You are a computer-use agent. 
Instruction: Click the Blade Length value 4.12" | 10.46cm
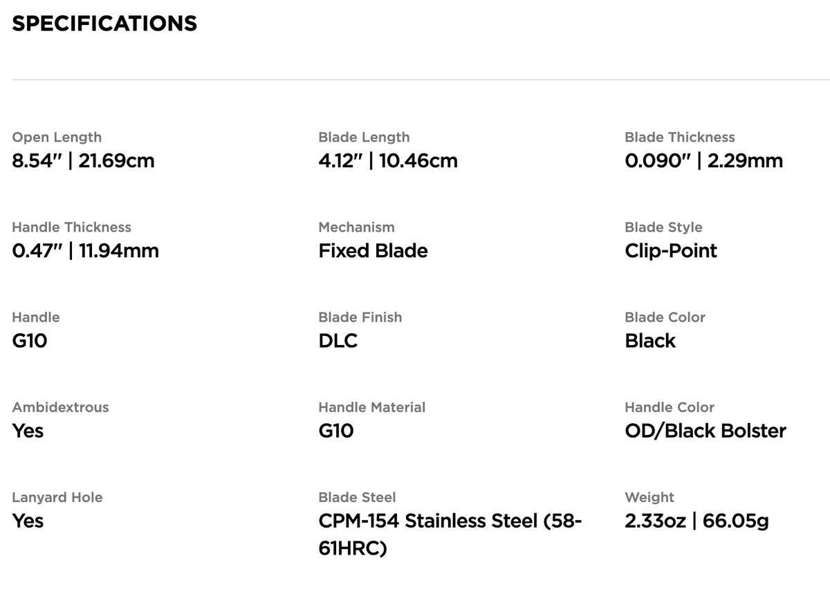pos(388,160)
